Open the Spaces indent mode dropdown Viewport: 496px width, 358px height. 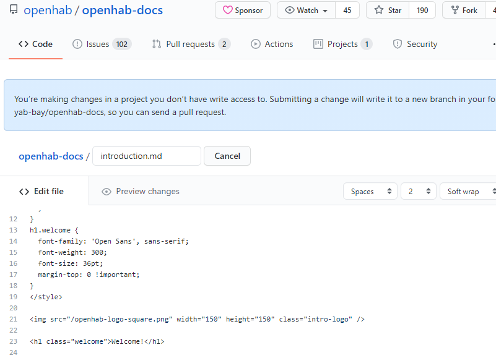pyautogui.click(x=370, y=191)
